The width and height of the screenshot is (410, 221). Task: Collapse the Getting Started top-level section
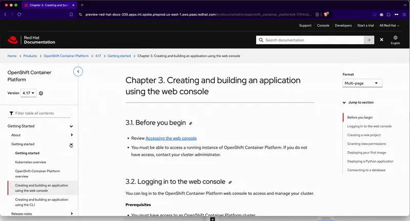(71, 126)
